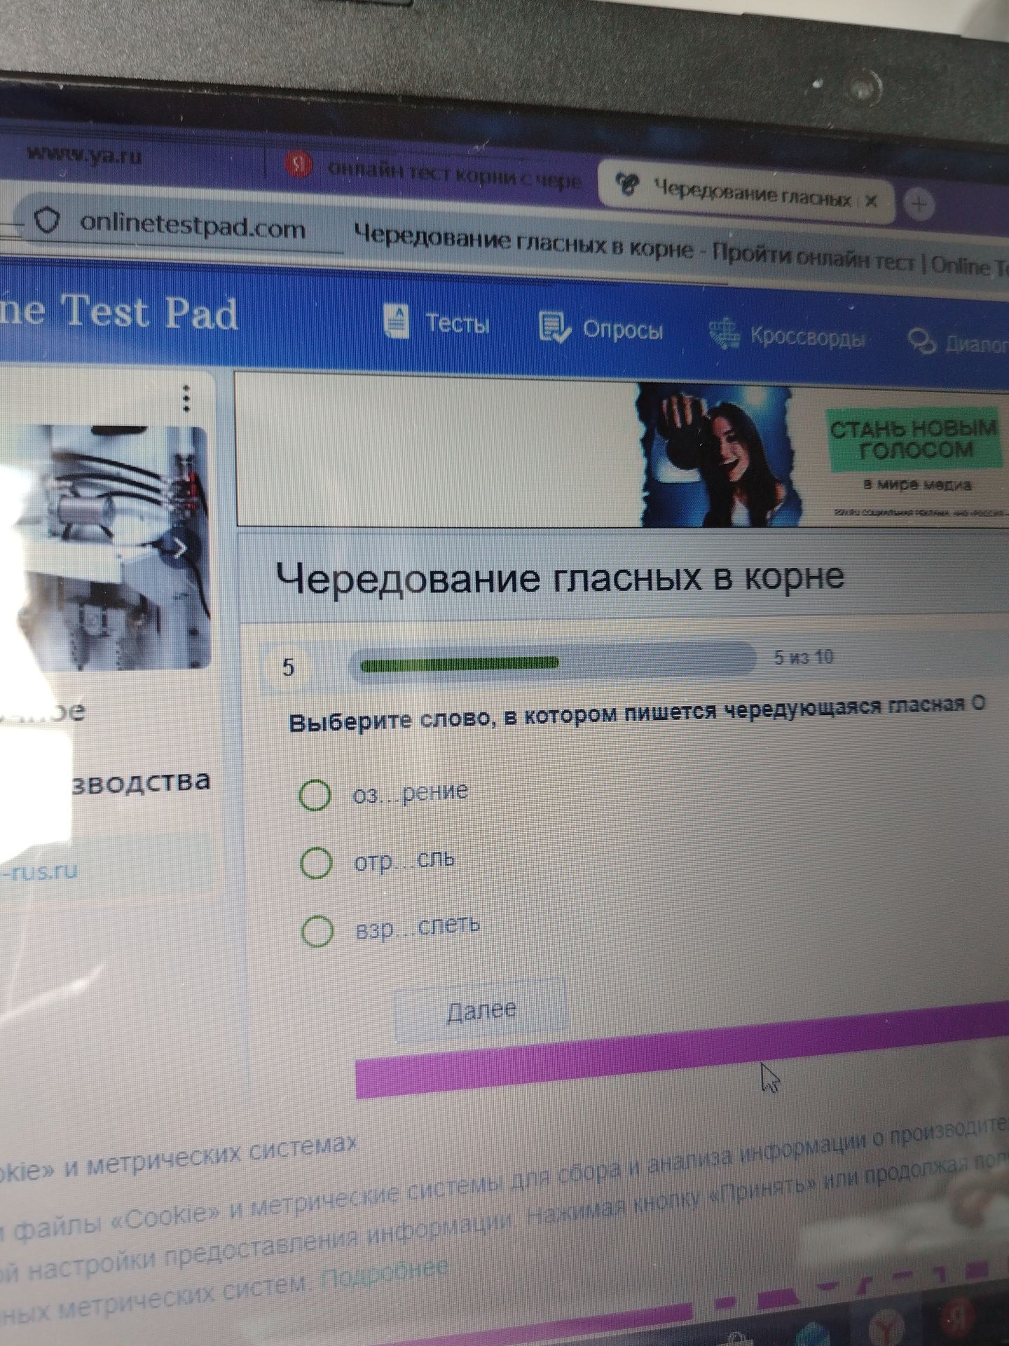The image size is (1009, 1346).
Task: Click the question number 5 badge
Action: 288,667
